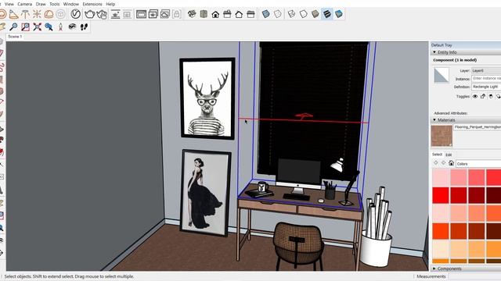
Task: Click the herringbone flooring material thumbnail
Action: tap(442, 136)
